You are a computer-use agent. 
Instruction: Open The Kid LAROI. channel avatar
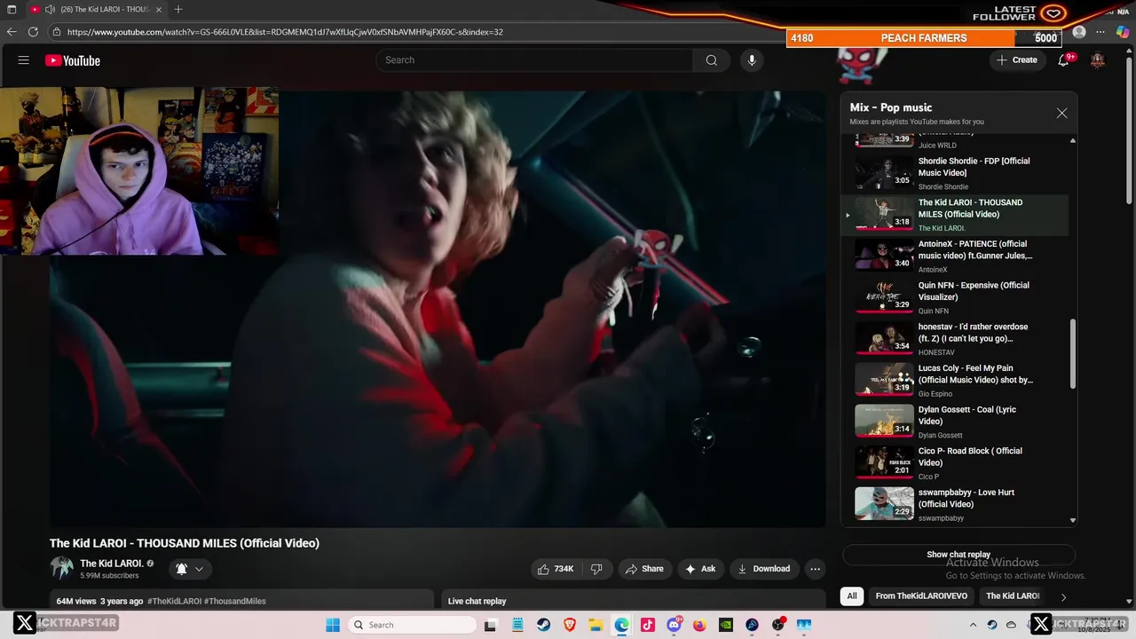click(61, 568)
